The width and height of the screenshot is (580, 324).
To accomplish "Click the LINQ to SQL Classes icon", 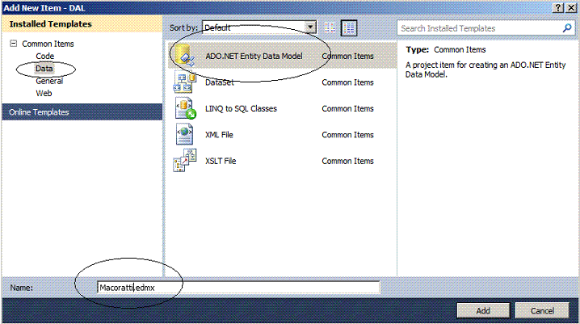I will tap(185, 108).
